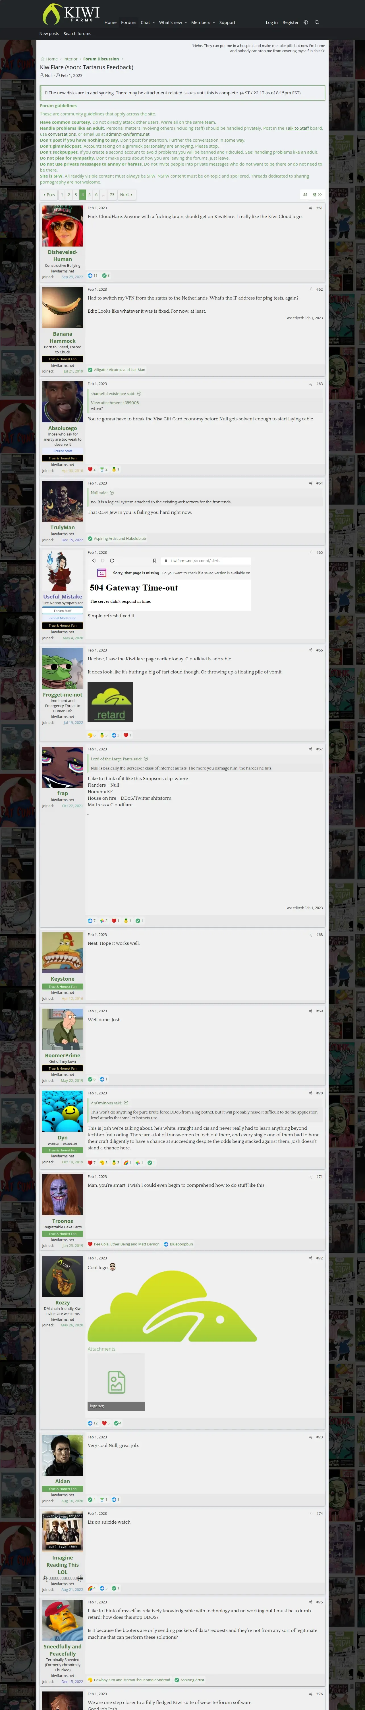The image size is (365, 1710).
Task: Share post #72 via share icon
Action: [310, 1258]
